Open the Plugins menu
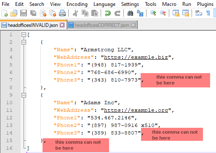This screenshot has height=153, width=216. [x=205, y=4]
